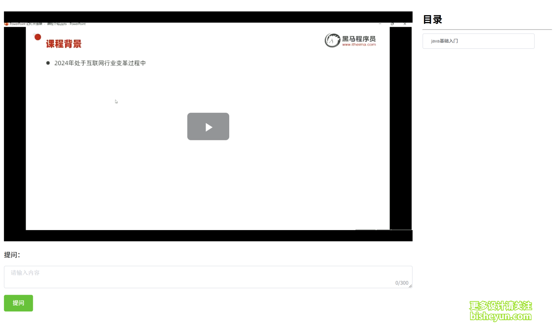
Task: Click the 2024年处于互联网行业变革过程中 bullet text
Action: pos(100,63)
